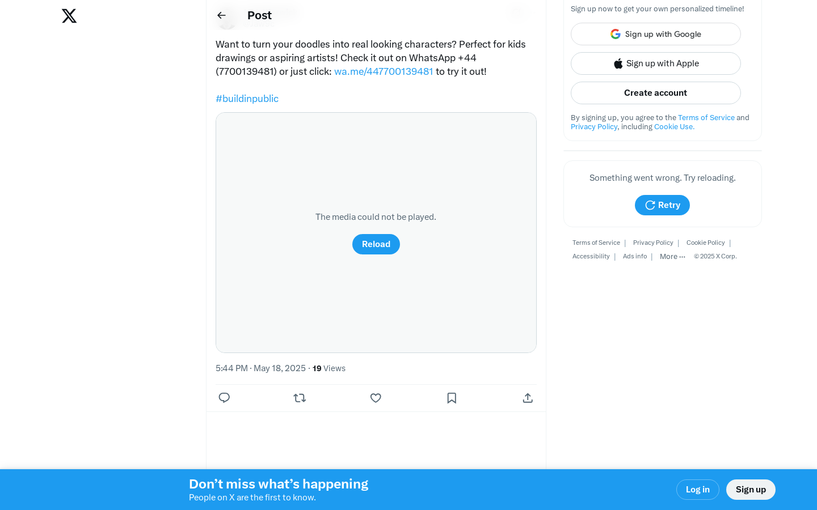
Task: Click the X logo home icon
Action: [69, 16]
